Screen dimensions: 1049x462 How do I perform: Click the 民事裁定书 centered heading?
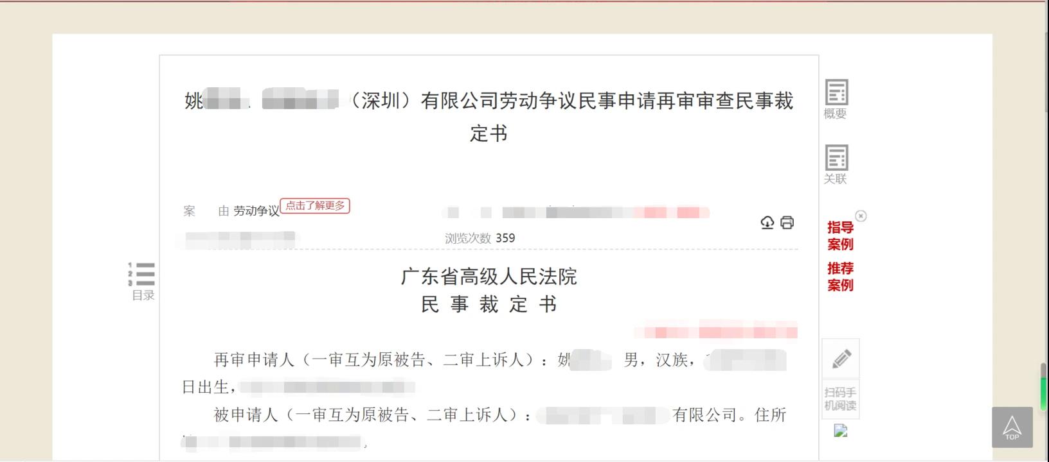[x=489, y=304]
